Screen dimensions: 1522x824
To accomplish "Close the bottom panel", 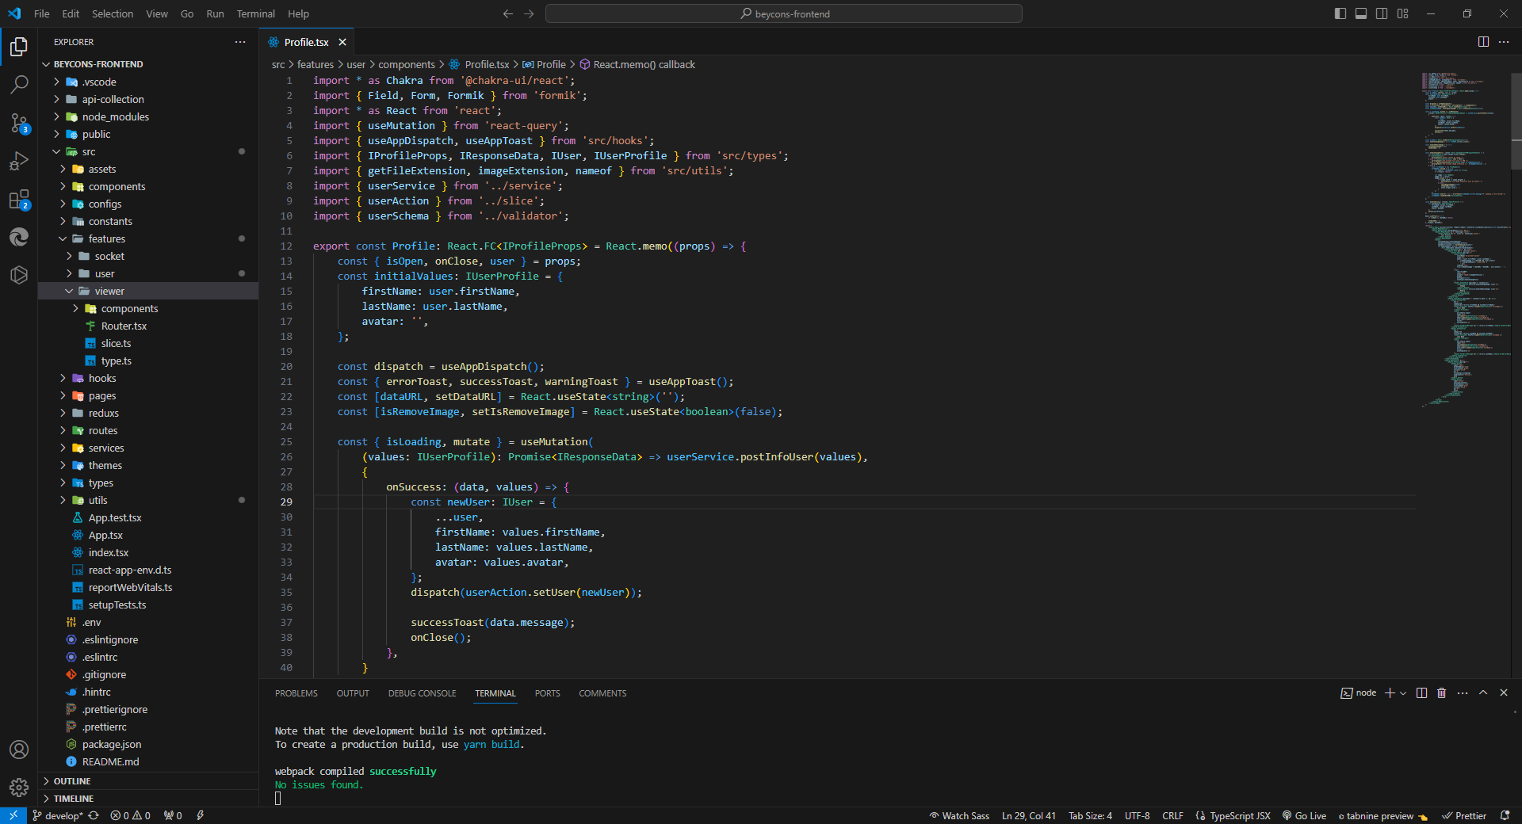I will click(1504, 692).
